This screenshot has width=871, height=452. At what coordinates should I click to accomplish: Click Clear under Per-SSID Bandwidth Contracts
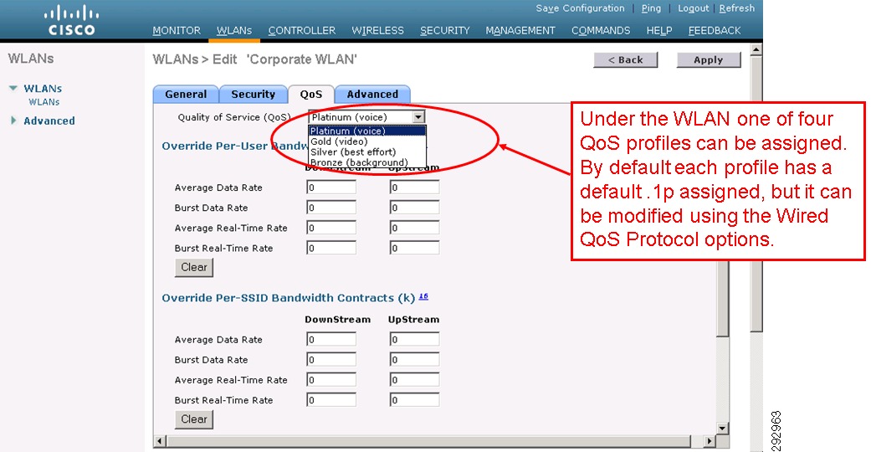(194, 419)
